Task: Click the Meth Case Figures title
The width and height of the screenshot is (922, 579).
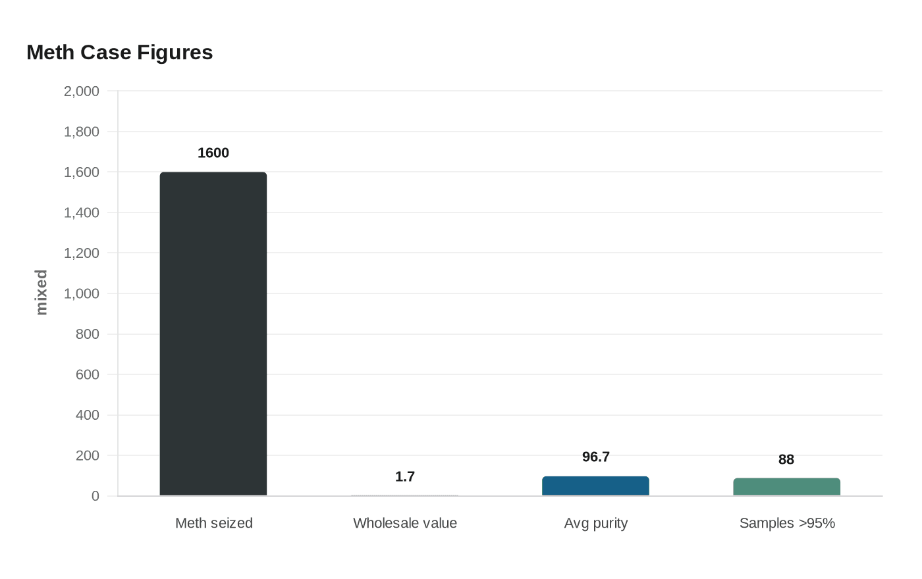Action: (120, 52)
